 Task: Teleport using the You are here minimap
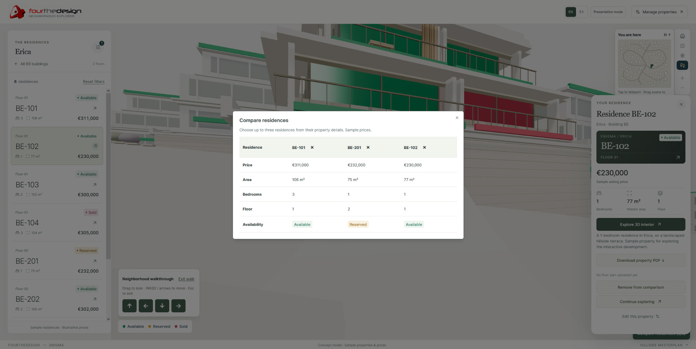[x=644, y=63]
